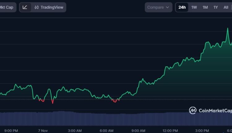This screenshot has width=232, height=133.
Task: Select the 24h time range
Action: [182, 7]
